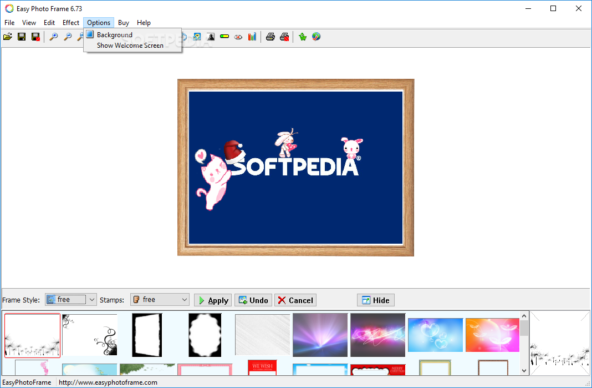The height and width of the screenshot is (388, 592).
Task: Close the open Options menu
Action: 99,23
